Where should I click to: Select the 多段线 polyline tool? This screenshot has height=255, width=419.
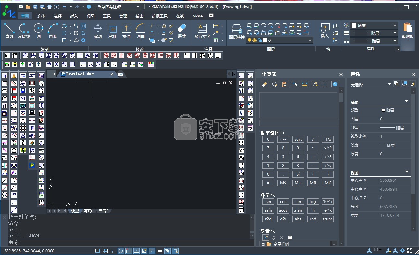click(24, 31)
